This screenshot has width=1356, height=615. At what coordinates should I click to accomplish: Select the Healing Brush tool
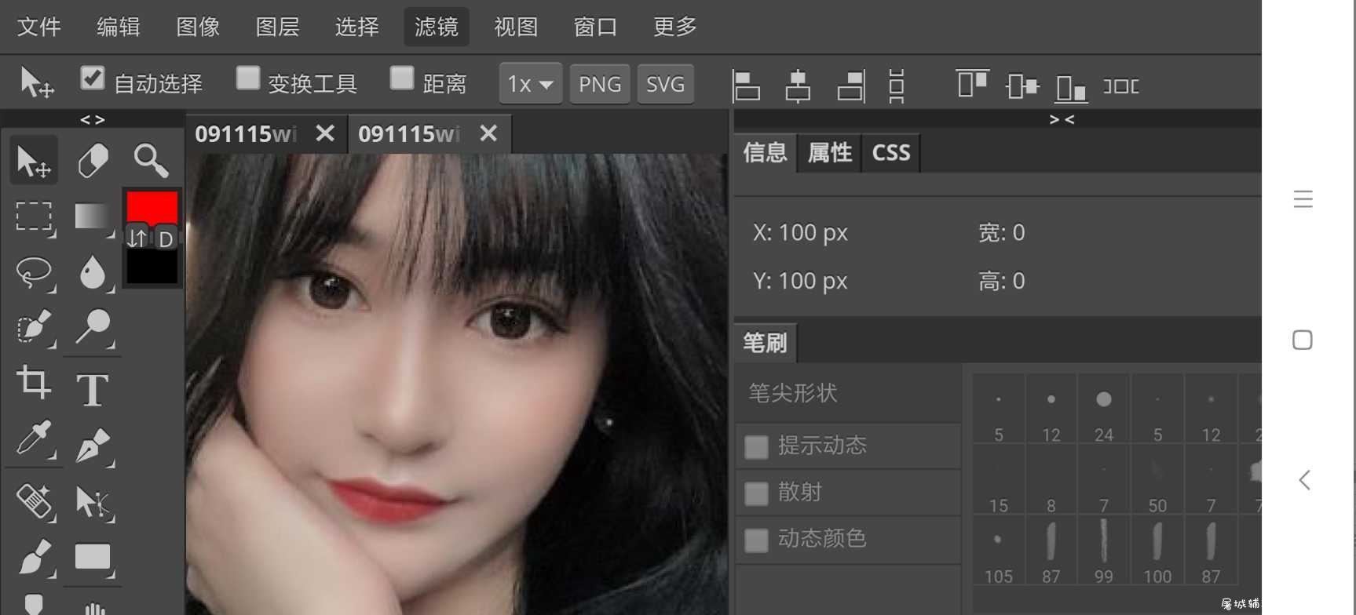34,502
